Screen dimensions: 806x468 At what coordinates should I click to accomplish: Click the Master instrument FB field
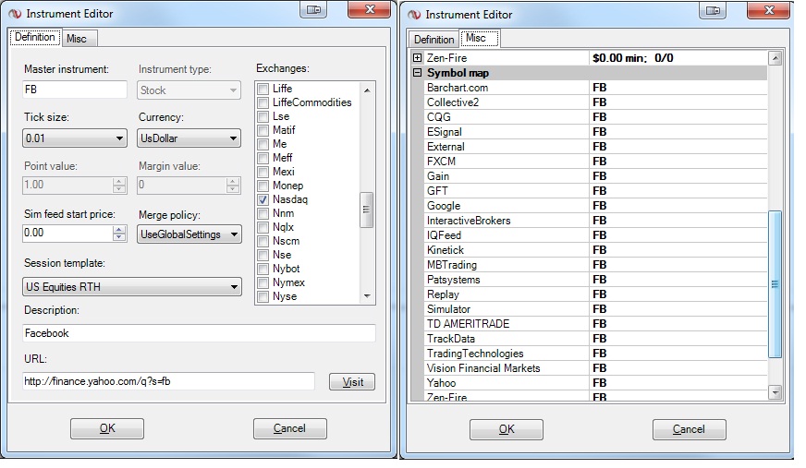[75, 90]
